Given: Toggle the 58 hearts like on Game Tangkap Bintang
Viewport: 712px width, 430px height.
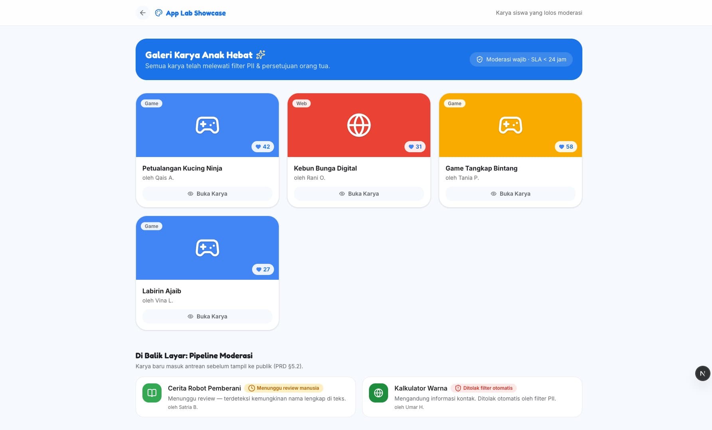Looking at the screenshot, I should click(566, 147).
